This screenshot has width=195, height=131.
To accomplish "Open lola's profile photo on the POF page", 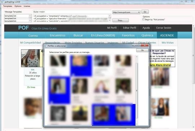I will click(x=31, y=58).
